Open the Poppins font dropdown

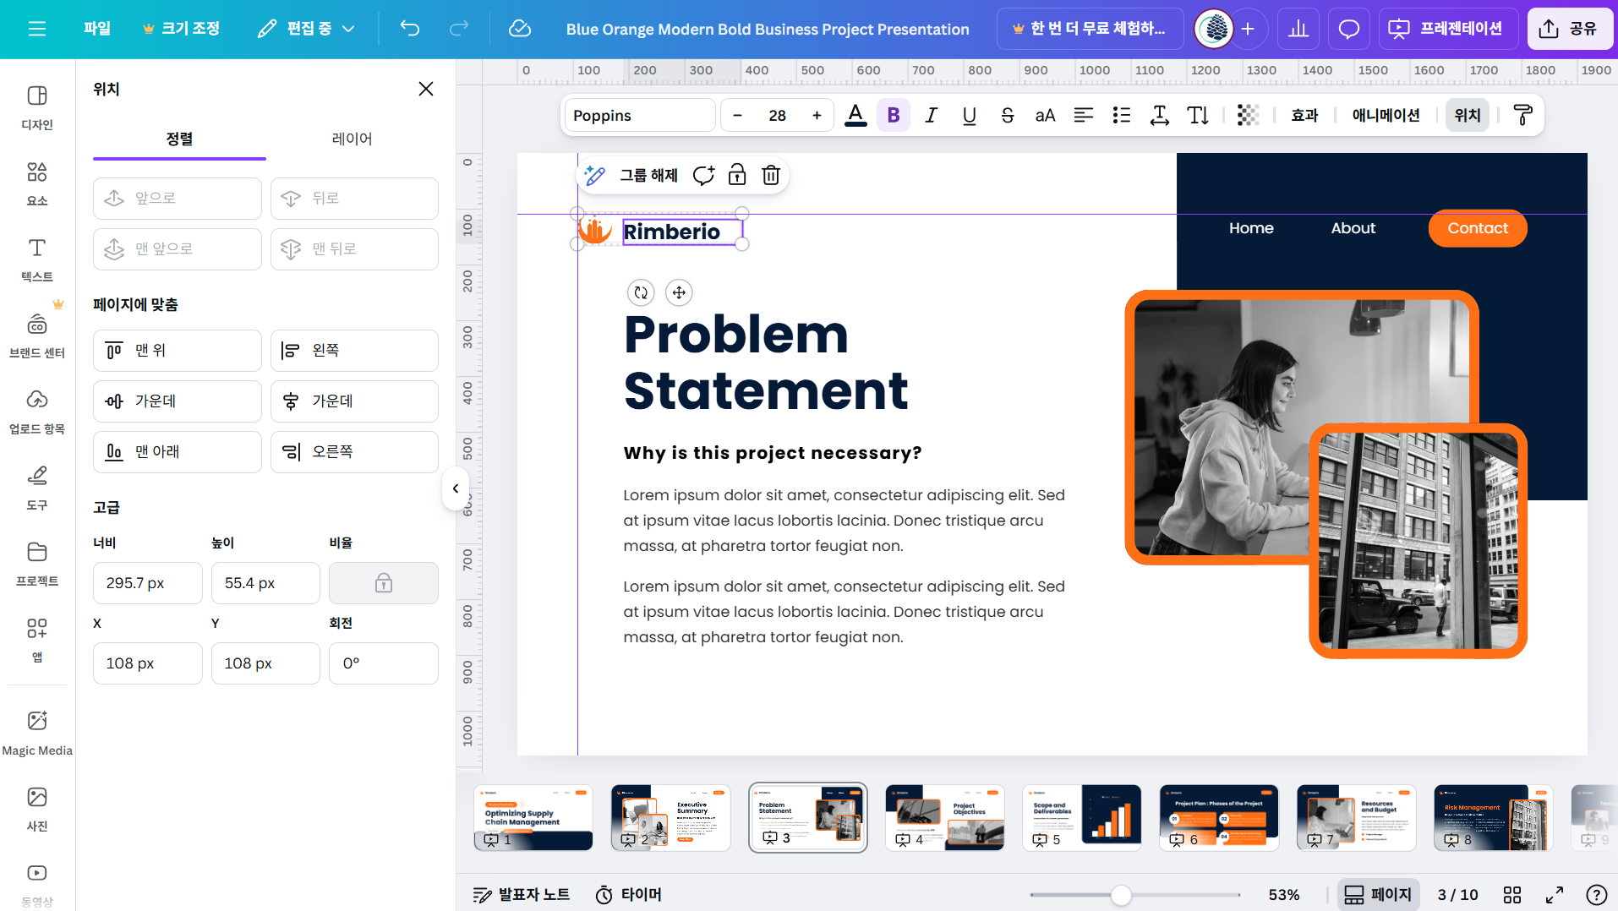tap(639, 116)
